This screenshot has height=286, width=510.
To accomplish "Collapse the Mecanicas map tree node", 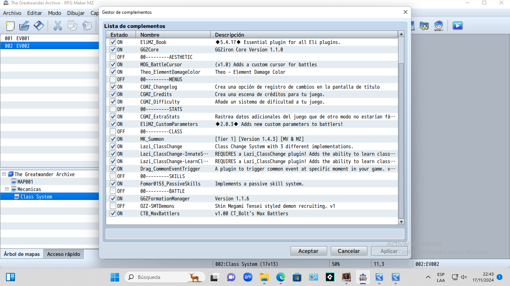I will 7,189.
